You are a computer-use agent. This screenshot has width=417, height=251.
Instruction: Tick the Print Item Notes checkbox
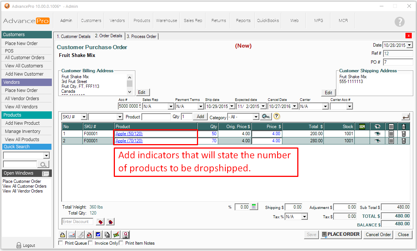point(121,243)
